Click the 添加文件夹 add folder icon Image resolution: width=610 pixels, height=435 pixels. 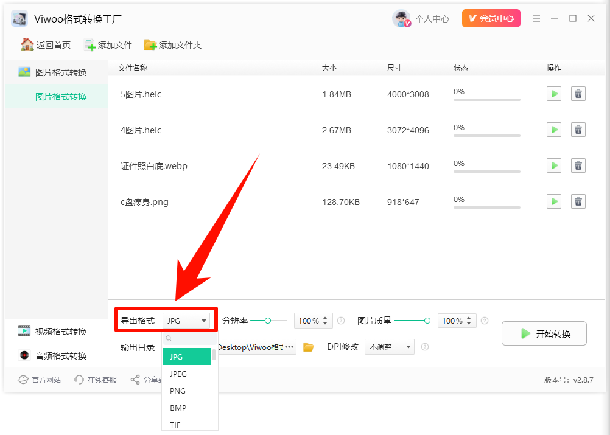150,45
